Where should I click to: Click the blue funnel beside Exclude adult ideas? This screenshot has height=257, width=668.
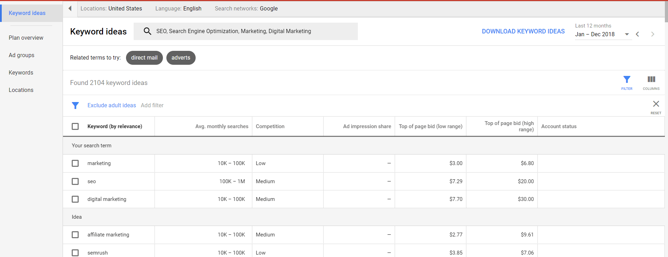click(75, 106)
